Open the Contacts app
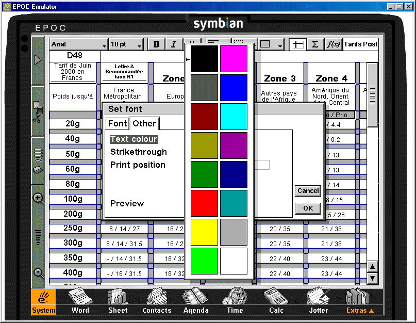The image size is (416, 323). (x=157, y=301)
